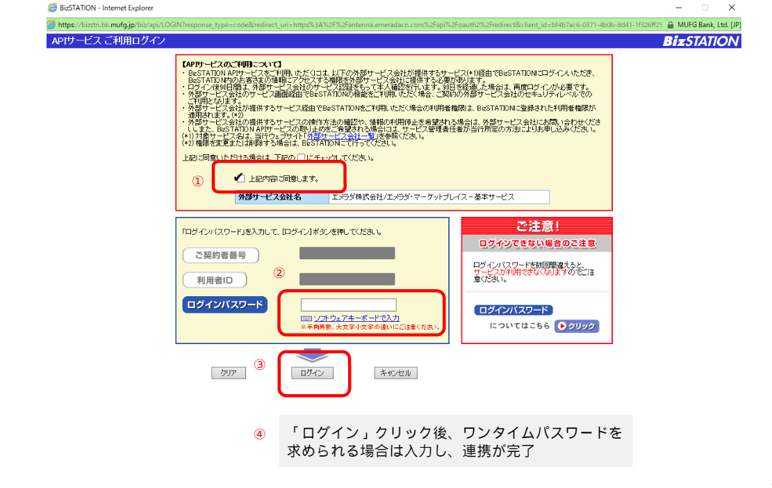Click MUFG Bank, Ltd. [JP] certificate label
Screen dimensions: 772x488
point(709,24)
